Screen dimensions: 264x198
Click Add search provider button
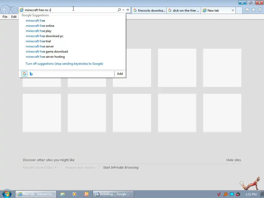point(120,74)
